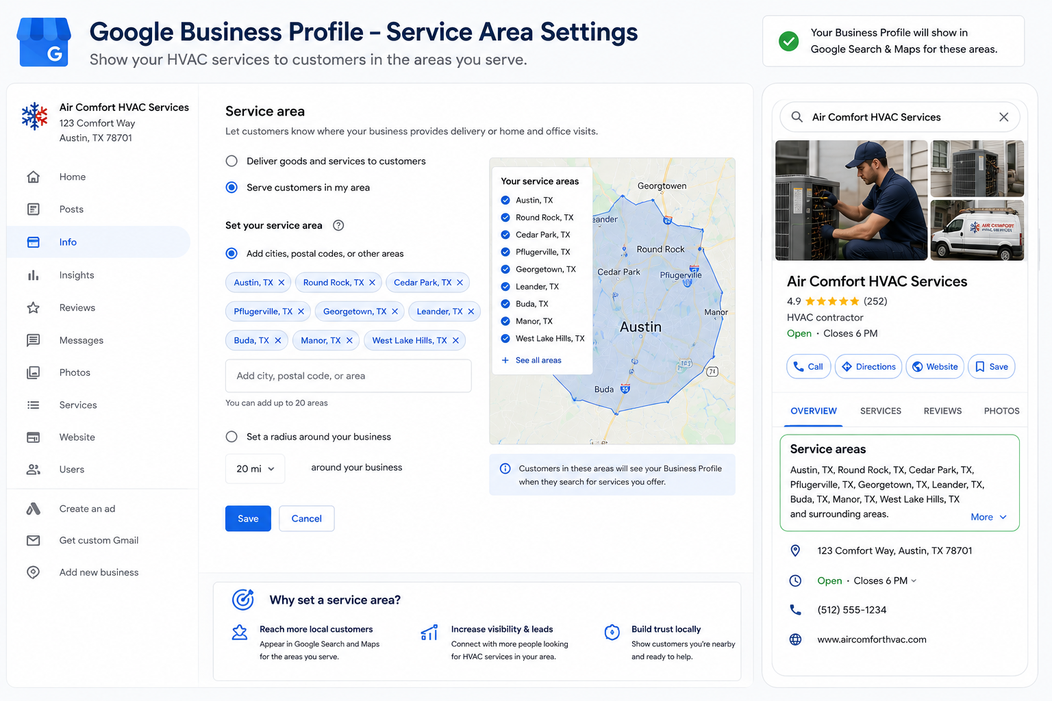Click the Reviews star icon
The image size is (1052, 701).
pyautogui.click(x=33, y=307)
